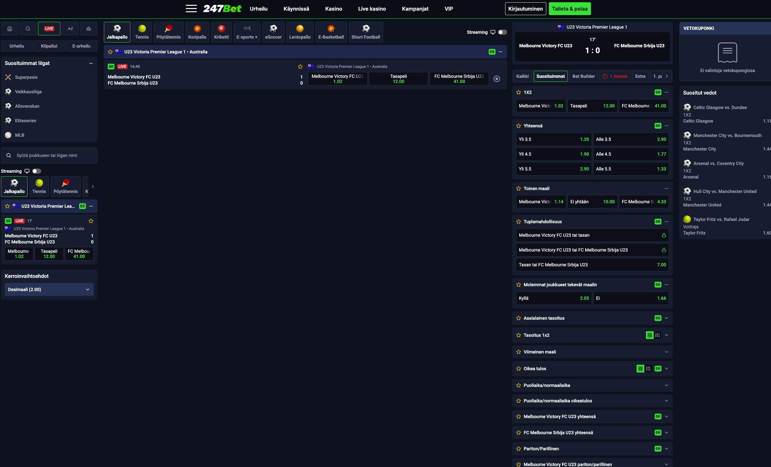Toggle Bet Builder badge on Tuplamahdollisuus market
This screenshot has height=467, width=771.
658,222
